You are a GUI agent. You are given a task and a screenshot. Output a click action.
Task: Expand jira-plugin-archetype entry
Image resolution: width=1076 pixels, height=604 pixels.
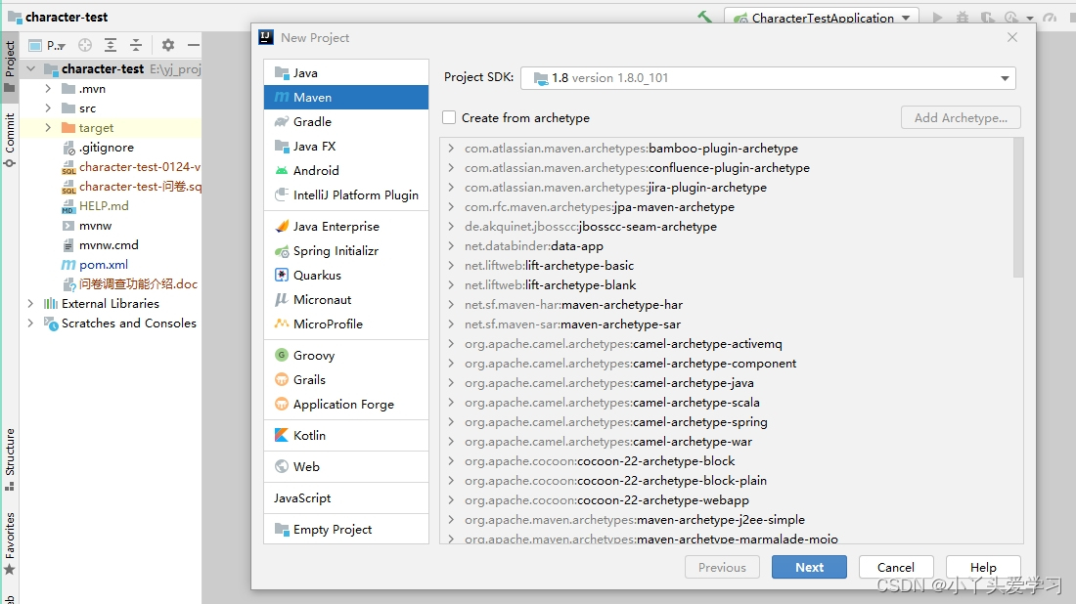451,188
